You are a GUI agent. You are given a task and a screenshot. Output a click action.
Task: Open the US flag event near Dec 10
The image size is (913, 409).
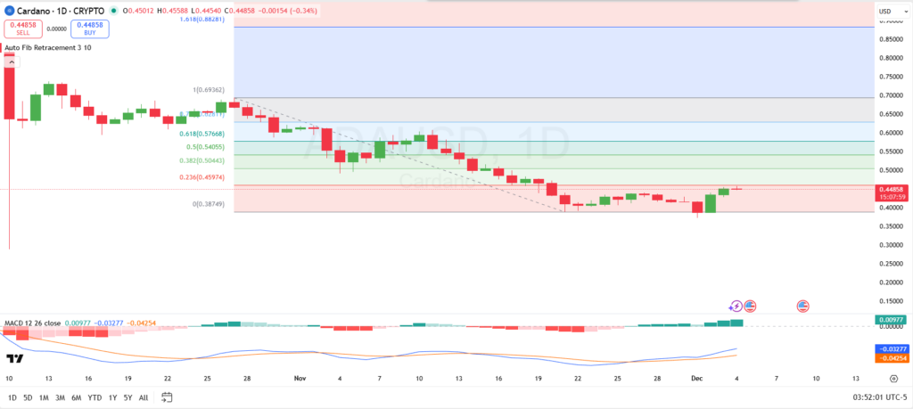pos(803,306)
